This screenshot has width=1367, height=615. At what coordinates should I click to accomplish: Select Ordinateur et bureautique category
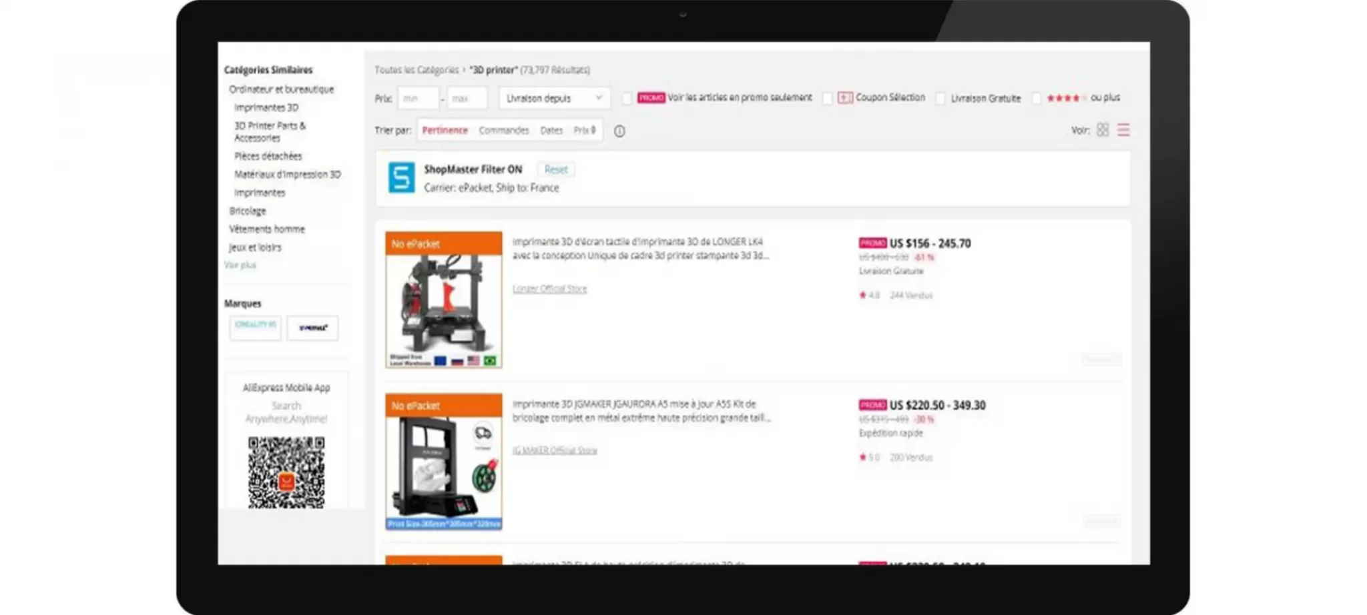(281, 89)
